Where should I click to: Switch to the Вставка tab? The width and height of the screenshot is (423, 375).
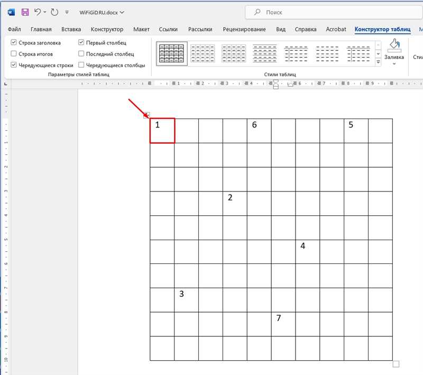(x=71, y=29)
